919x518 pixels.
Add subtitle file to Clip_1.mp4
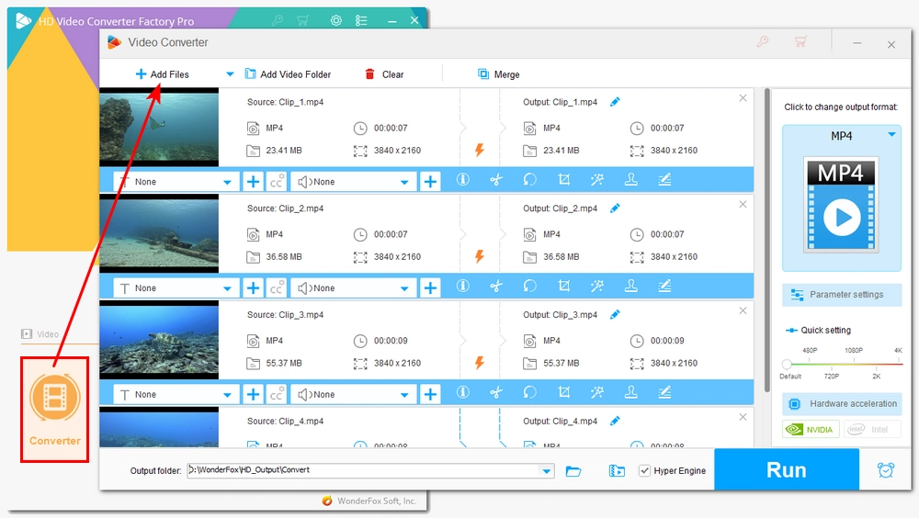coord(254,182)
